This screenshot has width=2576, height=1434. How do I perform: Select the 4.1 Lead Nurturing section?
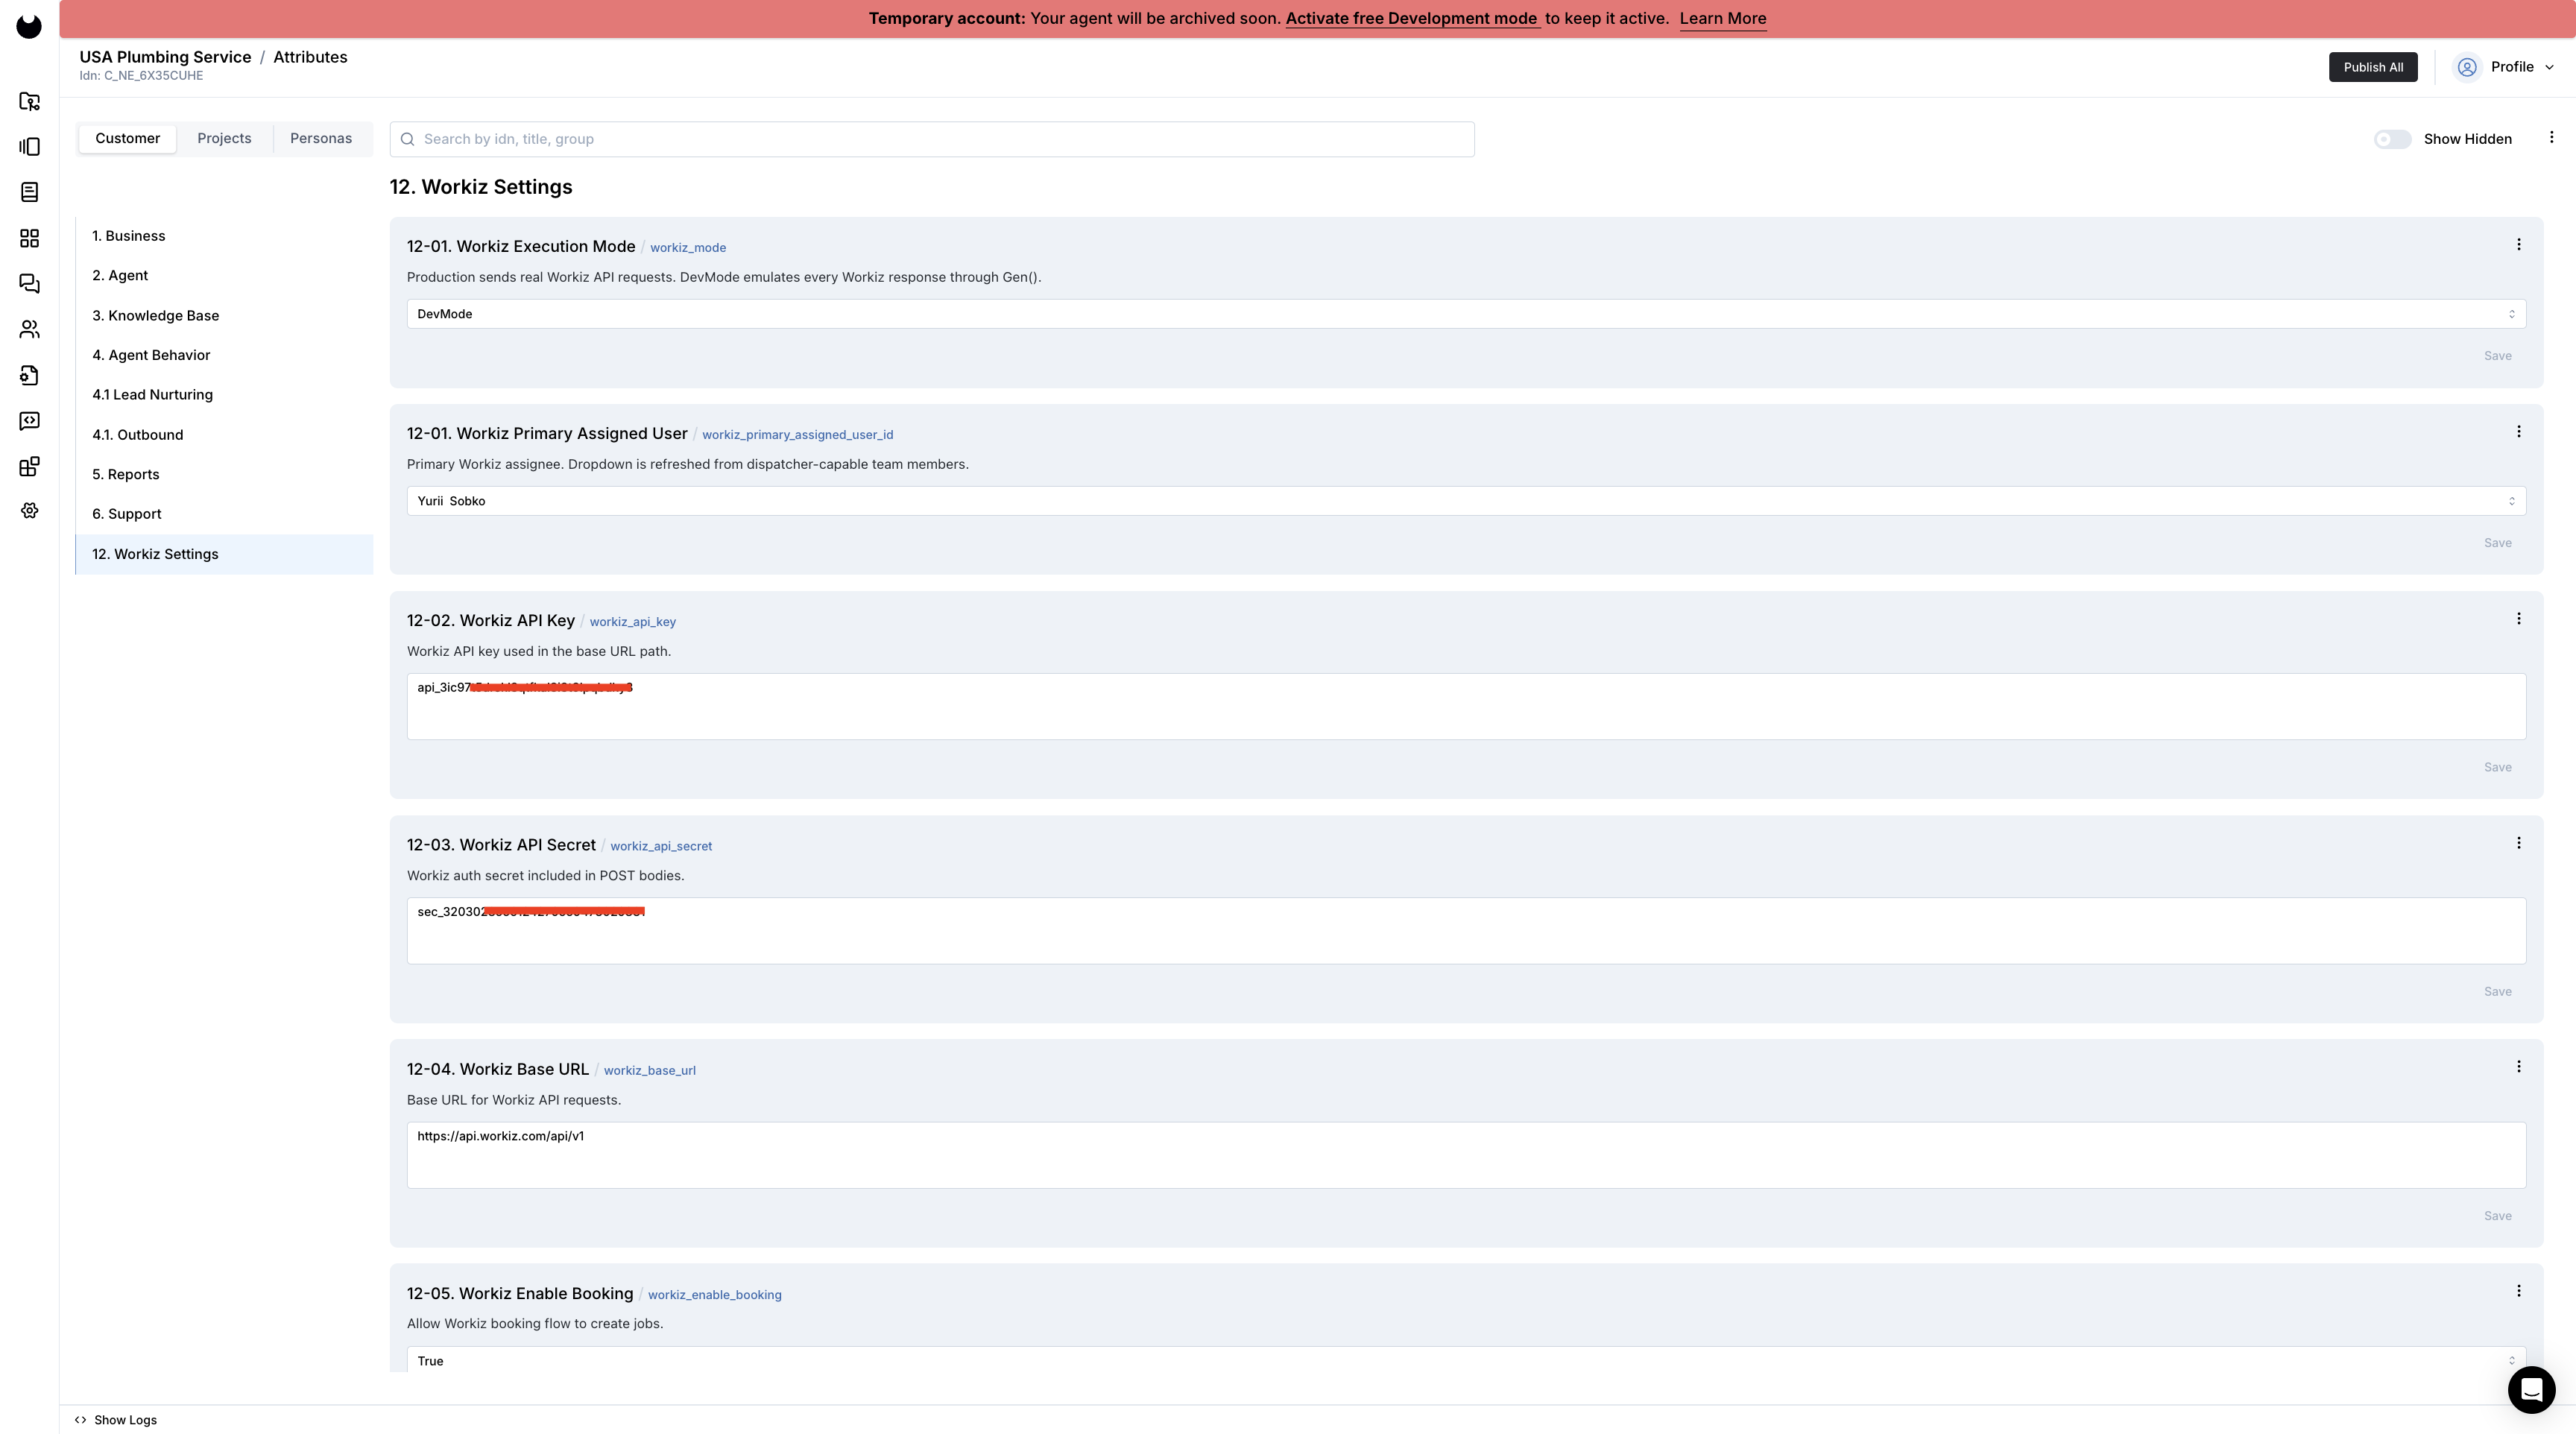coord(224,395)
